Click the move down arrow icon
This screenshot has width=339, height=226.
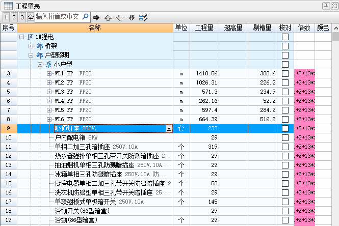(120, 17)
